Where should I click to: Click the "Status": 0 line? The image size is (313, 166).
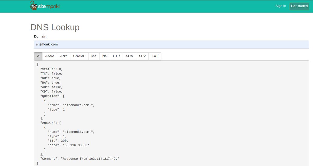pyautogui.click(x=51, y=69)
